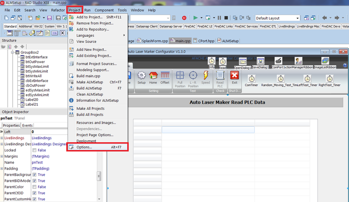Choose Add to Project... menu item

(98, 17)
